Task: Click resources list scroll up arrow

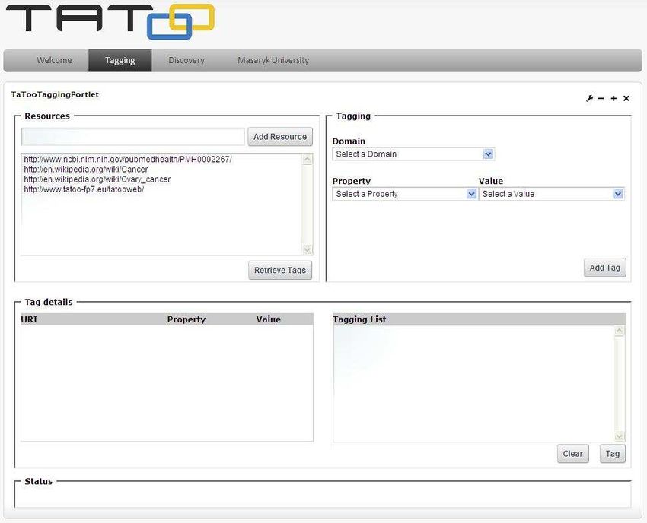Action: pyautogui.click(x=308, y=159)
